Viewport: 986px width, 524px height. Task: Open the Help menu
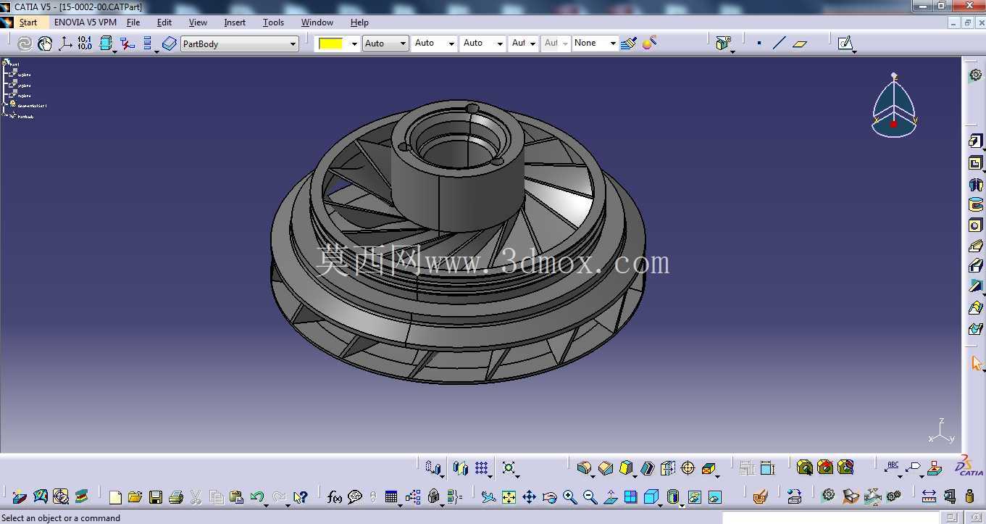tap(359, 22)
